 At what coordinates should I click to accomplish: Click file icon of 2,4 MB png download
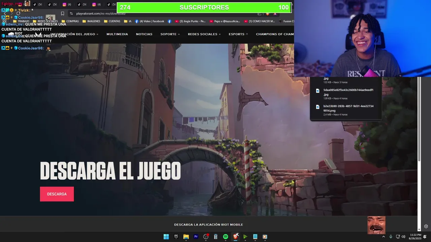(318, 107)
